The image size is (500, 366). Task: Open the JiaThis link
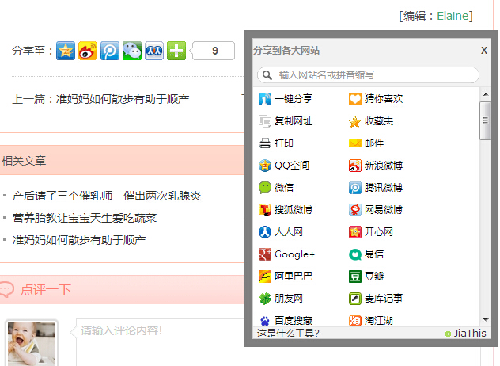coord(465,333)
